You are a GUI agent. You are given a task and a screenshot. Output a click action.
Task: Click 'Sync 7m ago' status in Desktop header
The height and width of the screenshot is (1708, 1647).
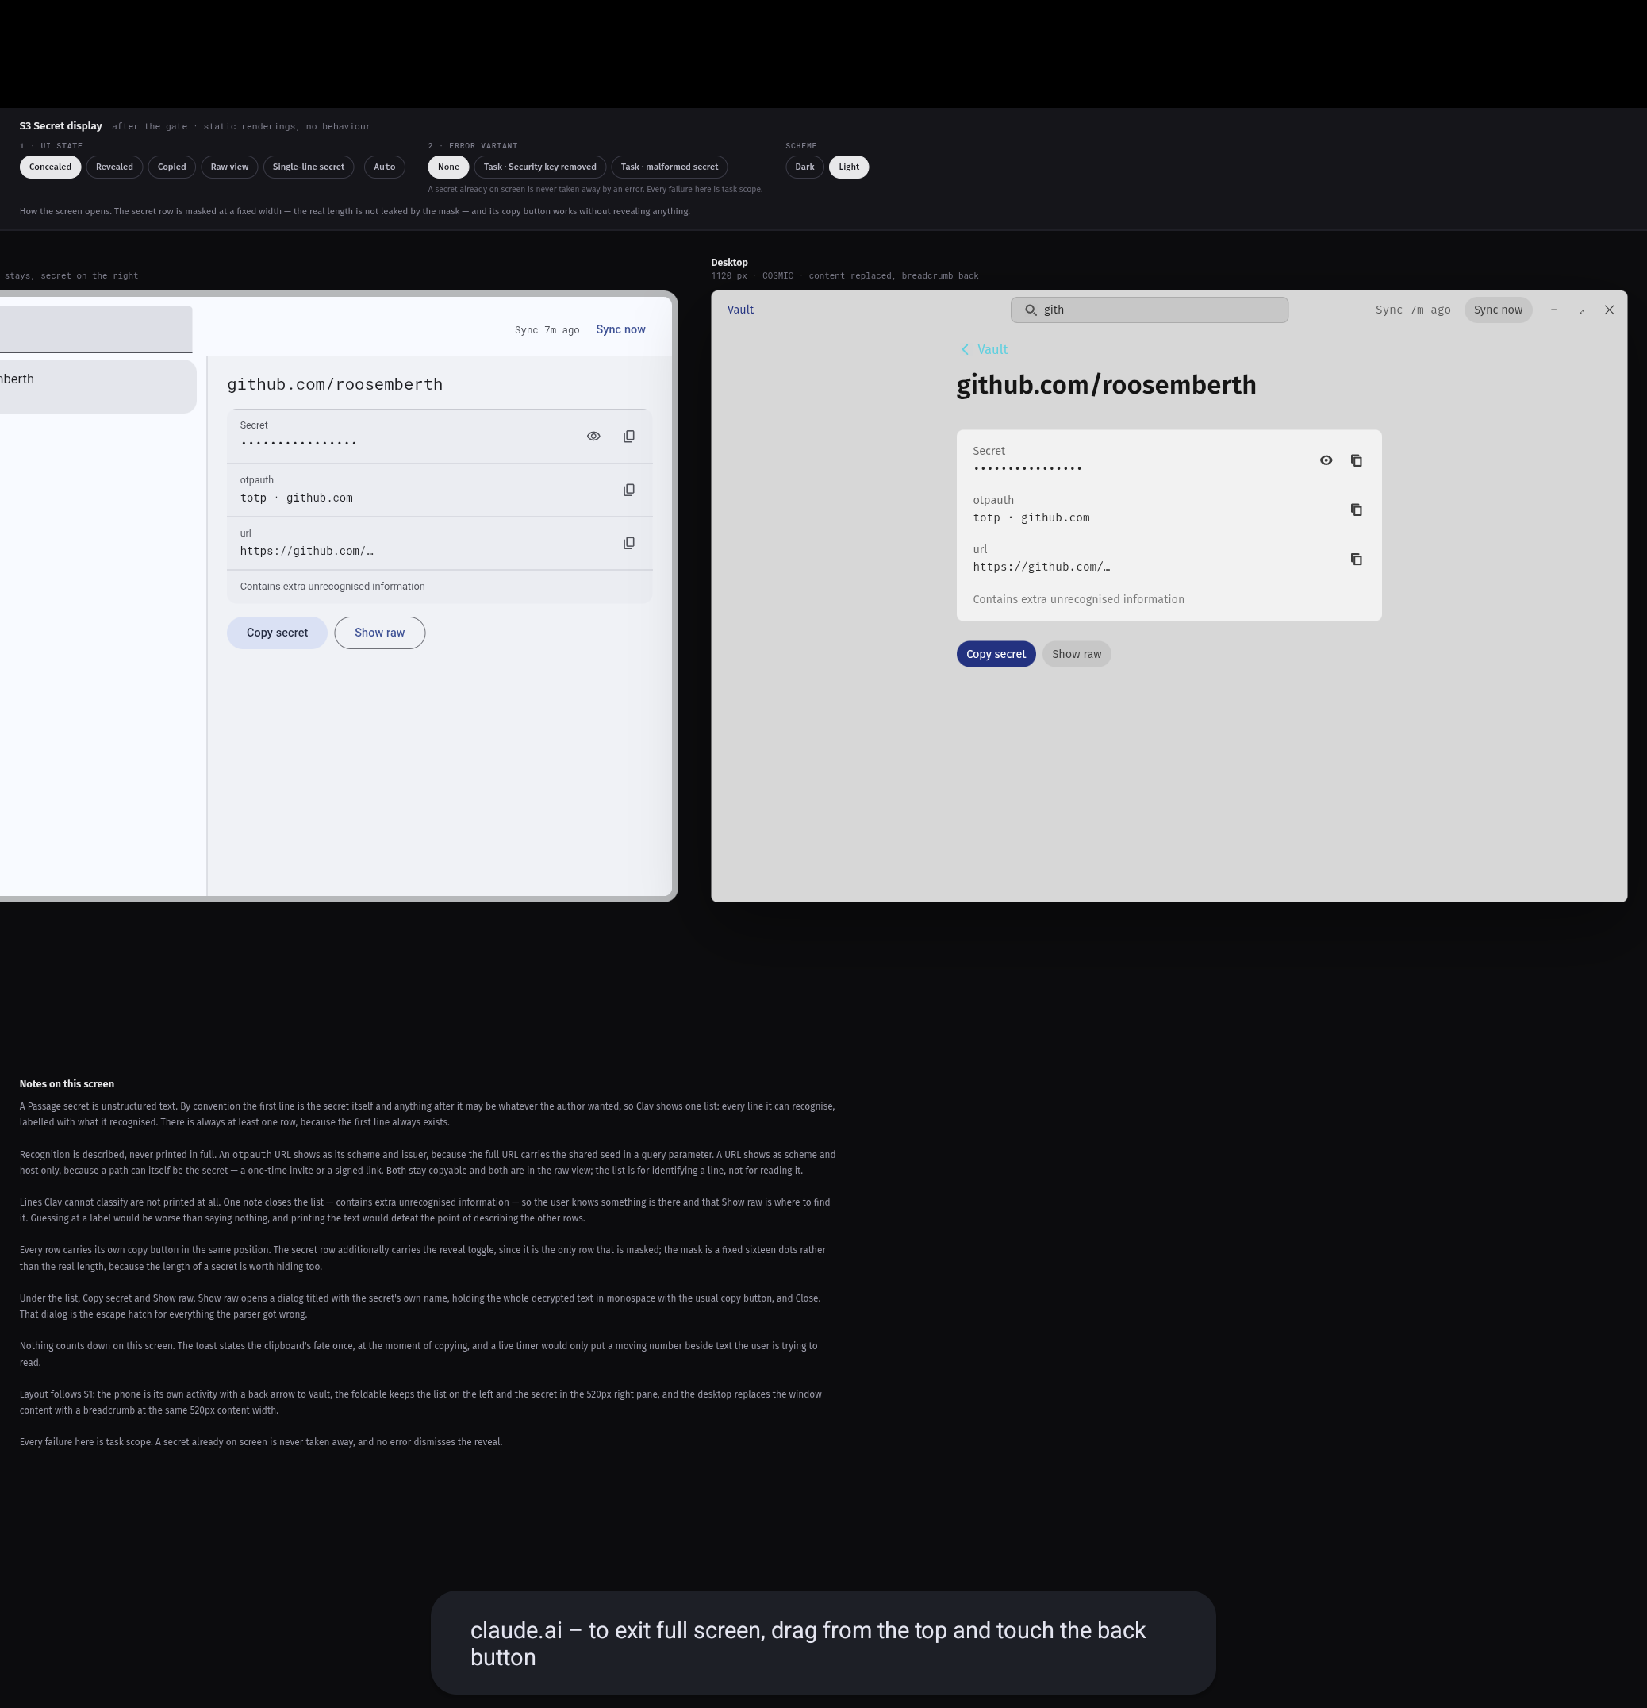click(x=1413, y=310)
